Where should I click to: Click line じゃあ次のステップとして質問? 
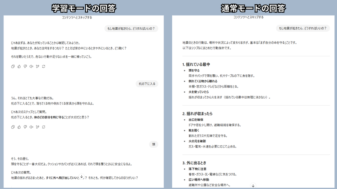tap(29, 112)
